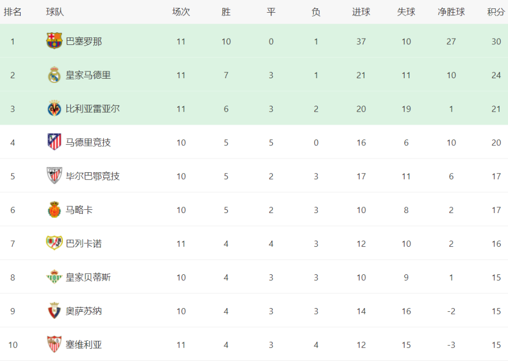508x361 pixels.
Task: Open the Athletic Bilbao crest icon
Action: (54, 175)
